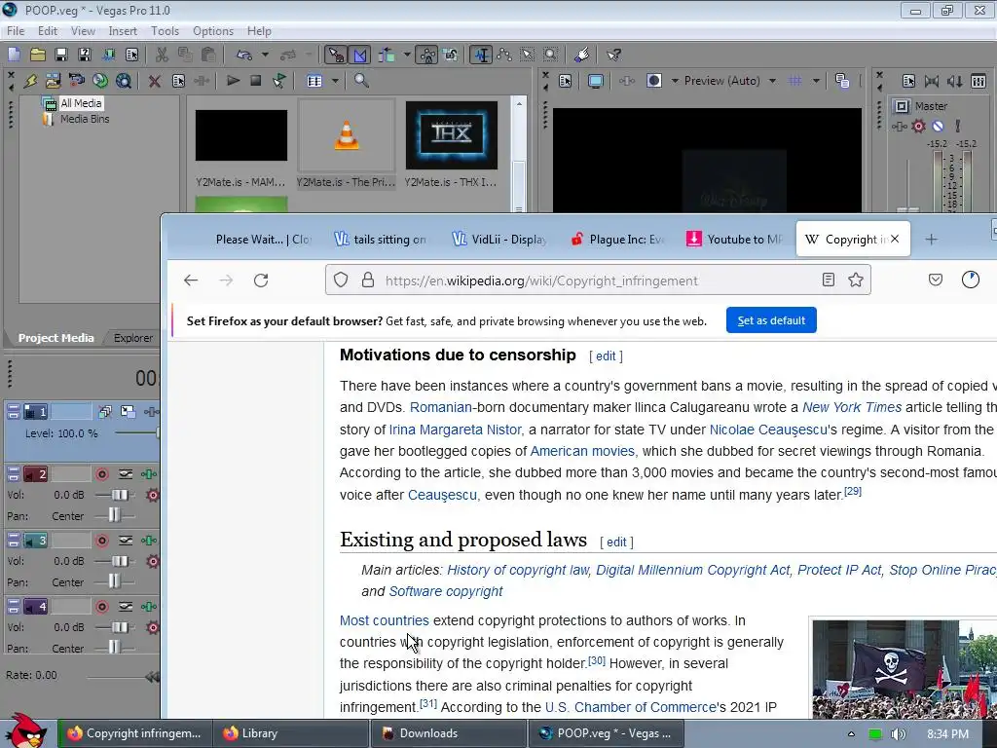Click the Save to Pocket icon
The width and height of the screenshot is (997, 748).
pyautogui.click(x=936, y=280)
